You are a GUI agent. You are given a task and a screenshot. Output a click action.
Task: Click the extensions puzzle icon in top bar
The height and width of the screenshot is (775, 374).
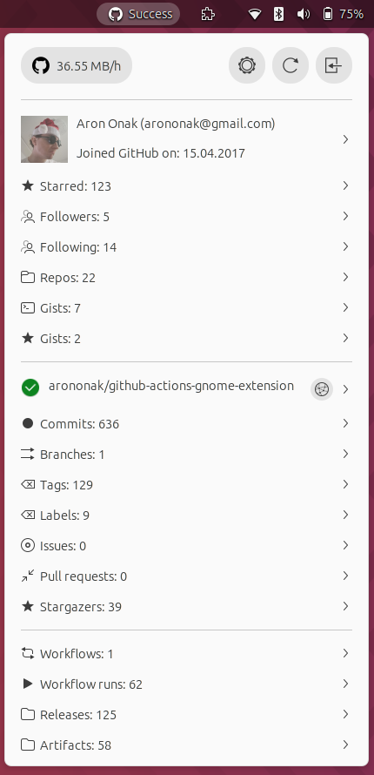click(208, 14)
